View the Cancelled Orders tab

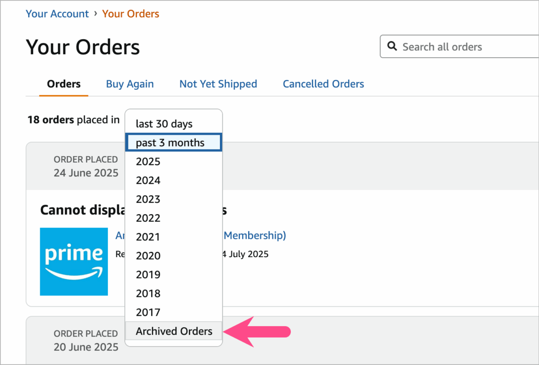[x=323, y=84]
